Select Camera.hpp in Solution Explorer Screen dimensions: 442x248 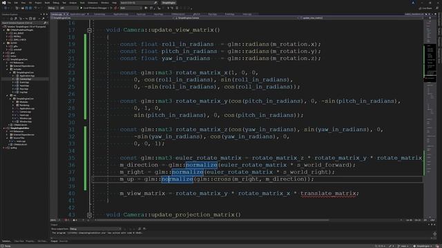tap(26, 79)
